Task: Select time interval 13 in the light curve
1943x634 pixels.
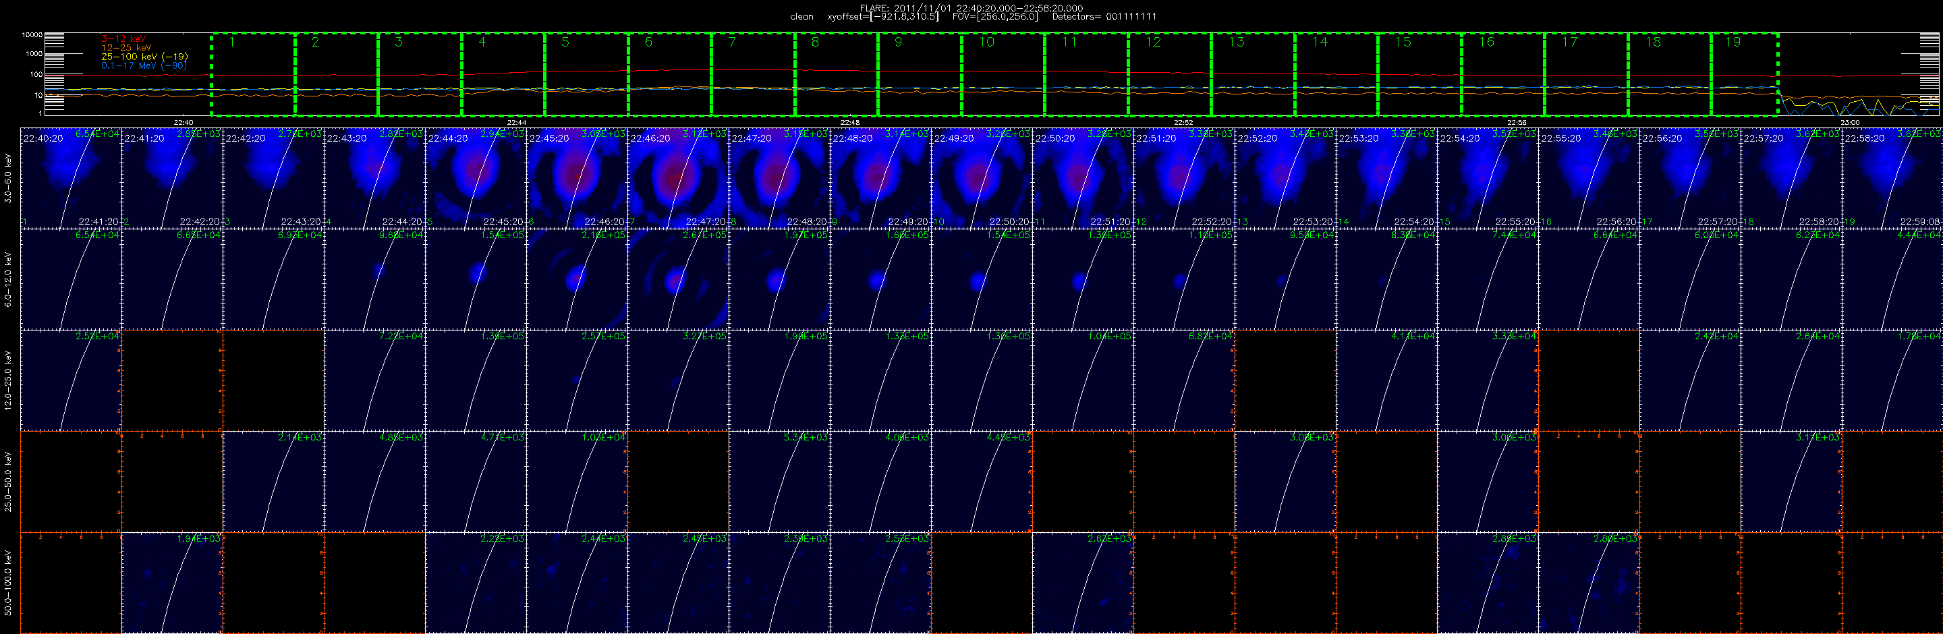Action: click(1253, 75)
